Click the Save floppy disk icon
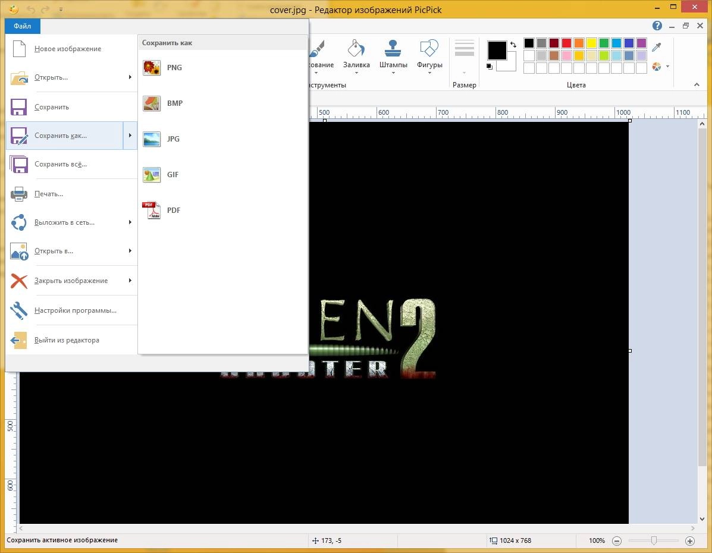The image size is (712, 553). click(x=18, y=107)
